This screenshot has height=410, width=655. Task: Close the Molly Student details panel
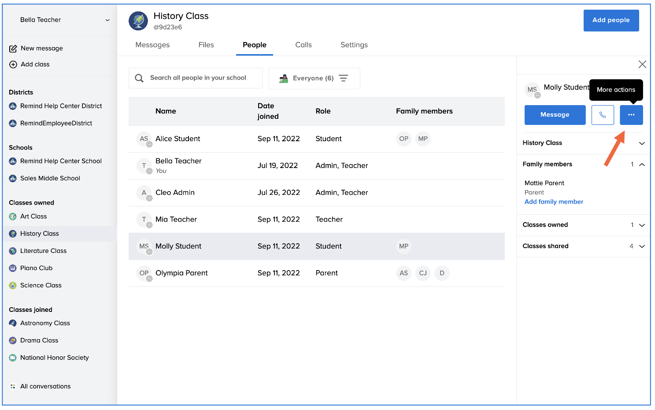click(642, 65)
